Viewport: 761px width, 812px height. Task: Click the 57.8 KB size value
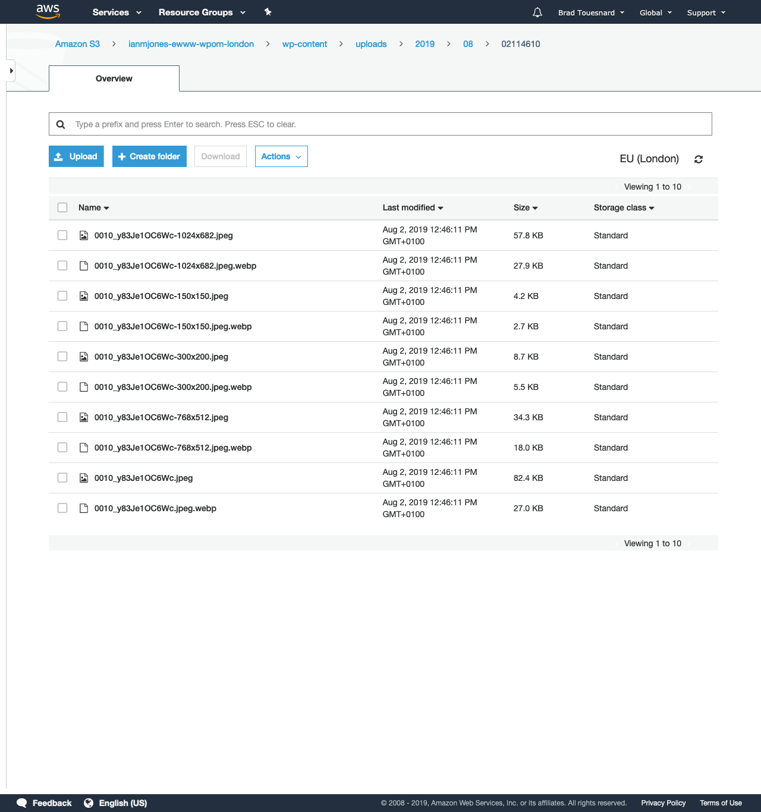(x=529, y=235)
